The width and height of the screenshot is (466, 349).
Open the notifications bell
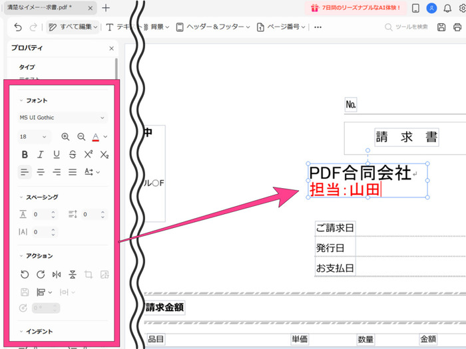coord(447,8)
